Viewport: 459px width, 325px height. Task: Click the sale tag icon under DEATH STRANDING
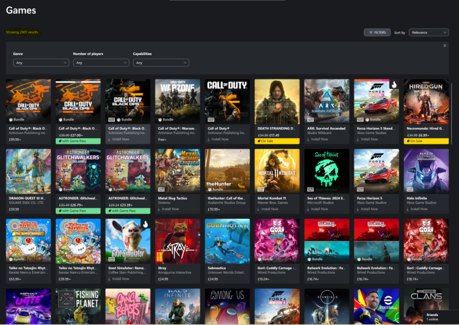coord(259,141)
